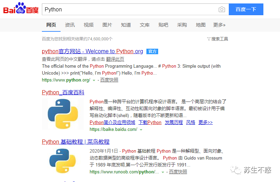Expand dropdown arrow after runoob.com URL
This screenshot has width=280, height=182.
click(163, 172)
